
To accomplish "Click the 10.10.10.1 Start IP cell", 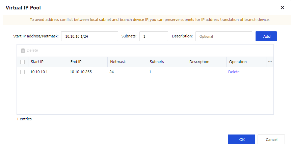I will (x=39, y=72).
